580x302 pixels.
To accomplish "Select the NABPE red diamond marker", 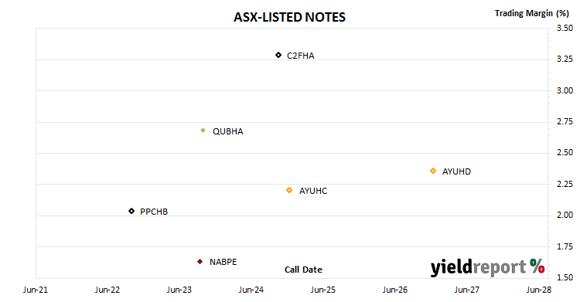I will pyautogui.click(x=200, y=261).
